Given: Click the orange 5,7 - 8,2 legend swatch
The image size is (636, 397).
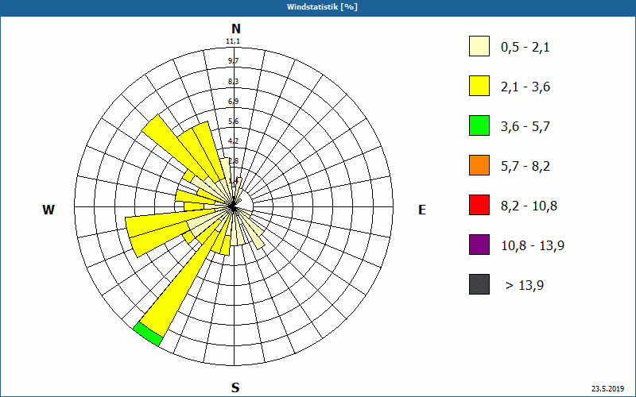Looking at the screenshot, I should pos(479,165).
